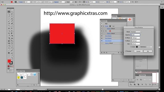Select the Pen tool
This screenshot has width=164, height=92.
tap(9, 16)
